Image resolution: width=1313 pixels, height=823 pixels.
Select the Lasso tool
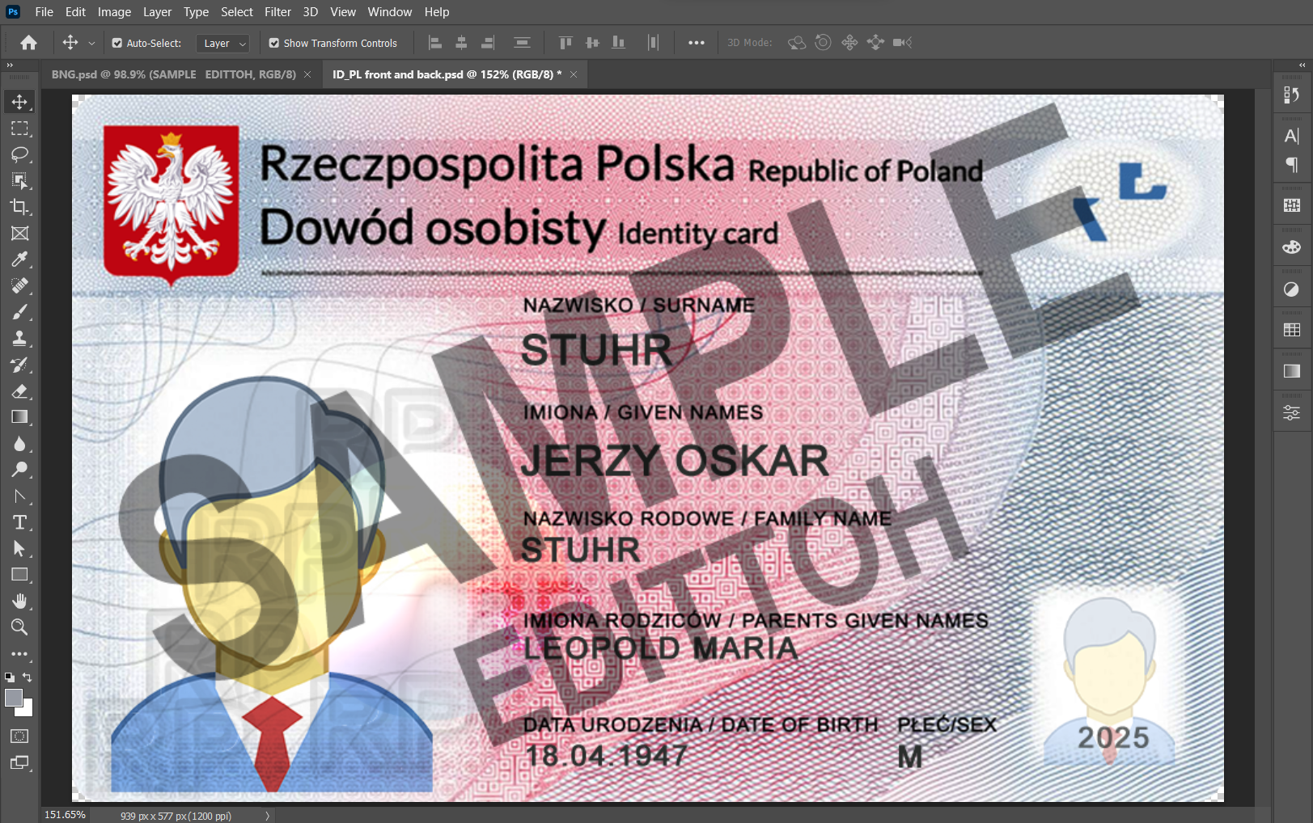tap(19, 154)
